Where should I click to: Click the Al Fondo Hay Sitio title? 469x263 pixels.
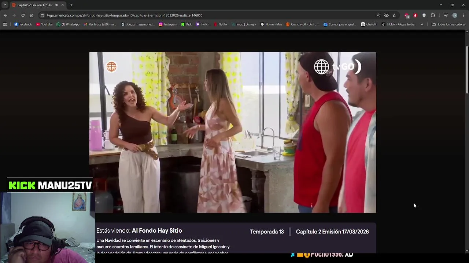pyautogui.click(x=157, y=230)
